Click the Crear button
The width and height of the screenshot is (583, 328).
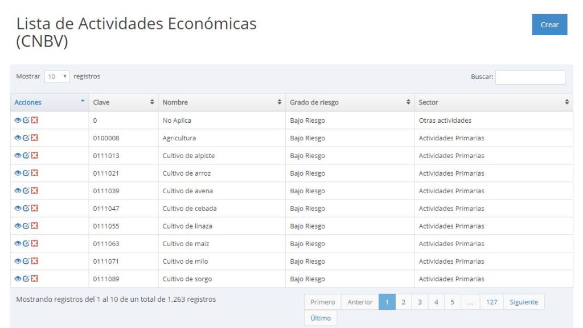click(549, 24)
